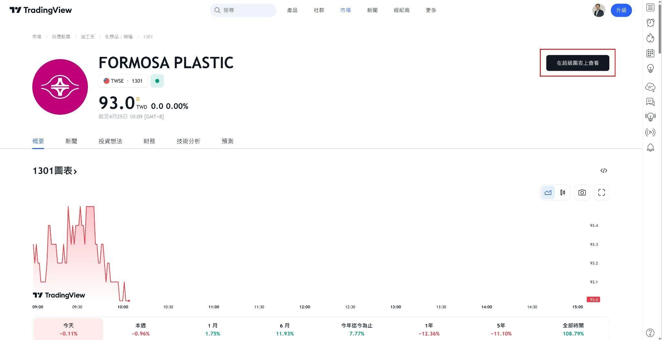Screen dimensions: 662x340
Task: Click the 升級 upgrade button
Action: tap(621, 10)
